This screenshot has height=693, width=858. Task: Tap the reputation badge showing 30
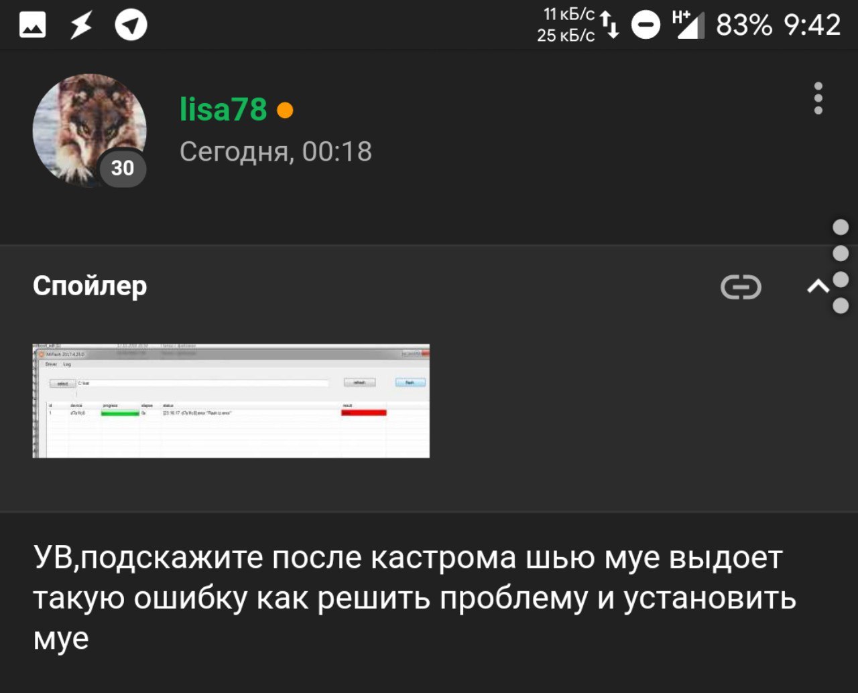(123, 168)
